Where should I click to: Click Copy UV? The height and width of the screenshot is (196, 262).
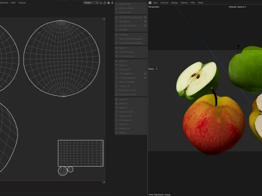[x=130, y=100]
